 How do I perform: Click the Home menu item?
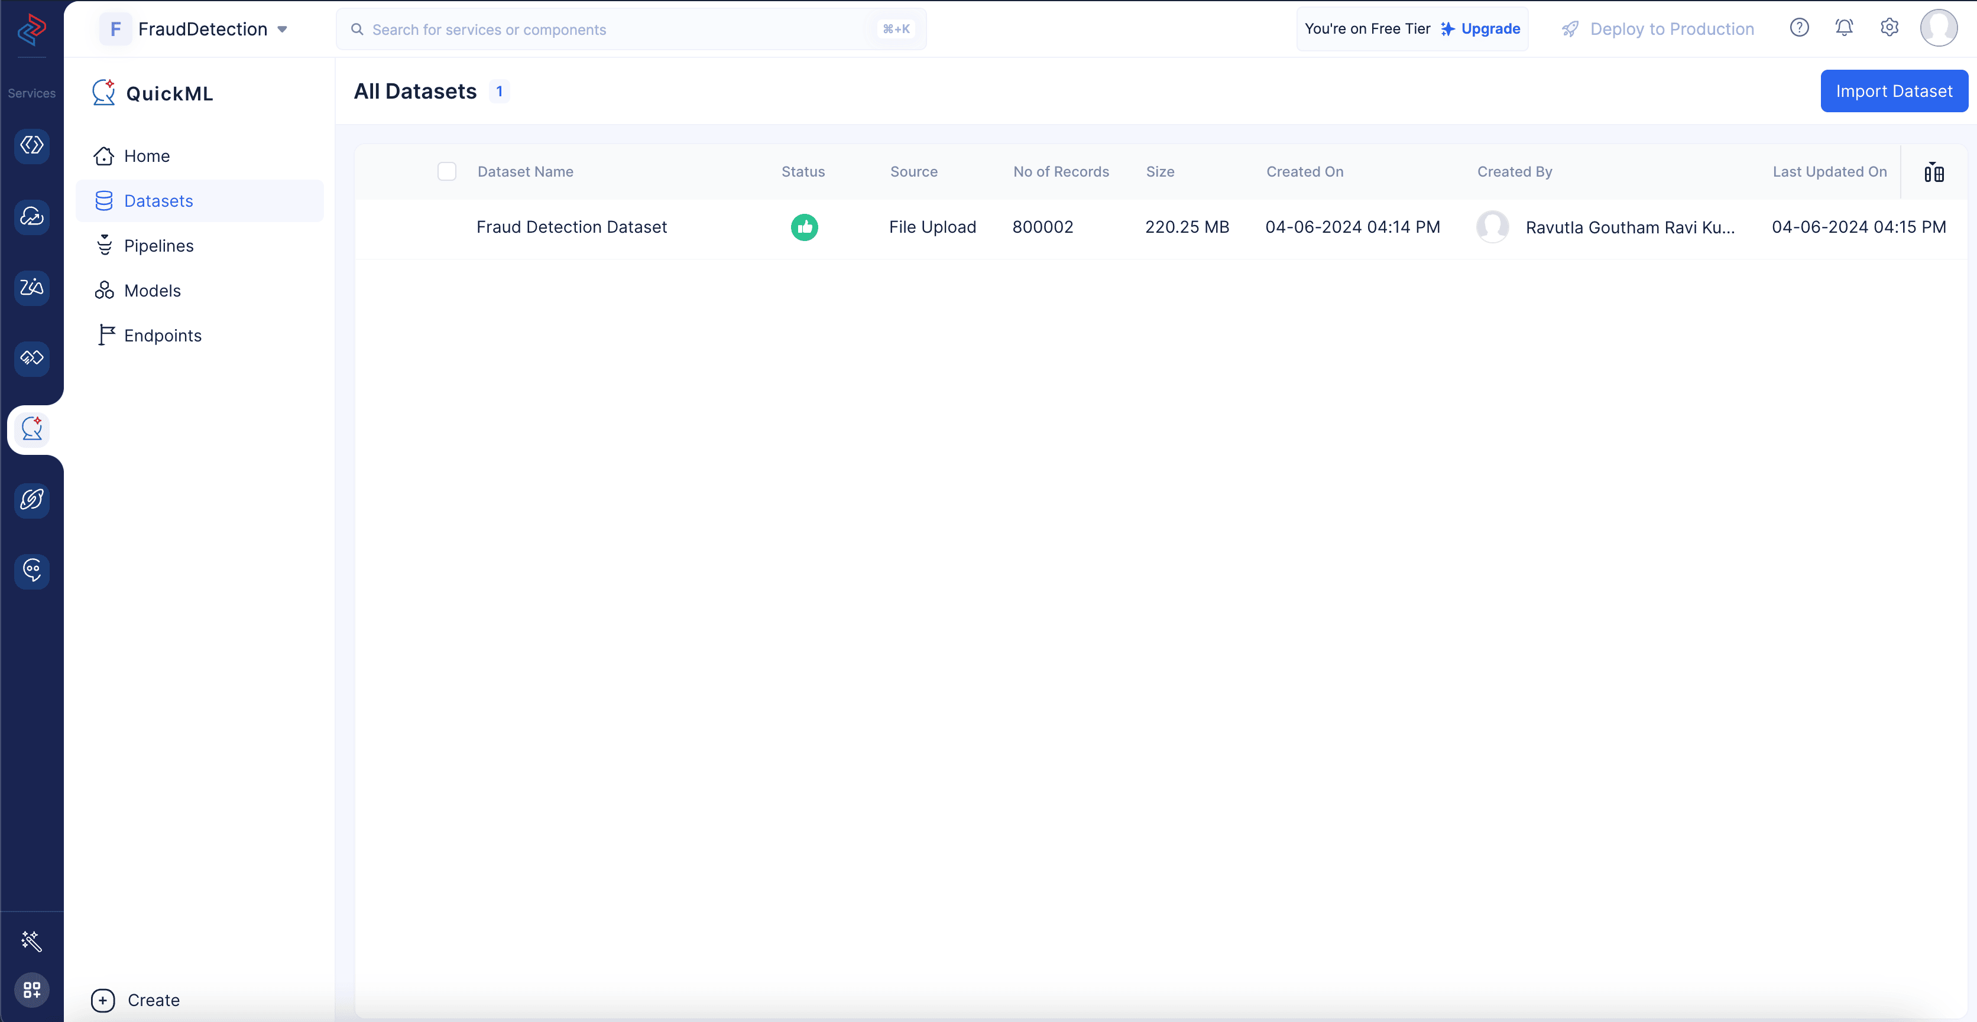(146, 155)
